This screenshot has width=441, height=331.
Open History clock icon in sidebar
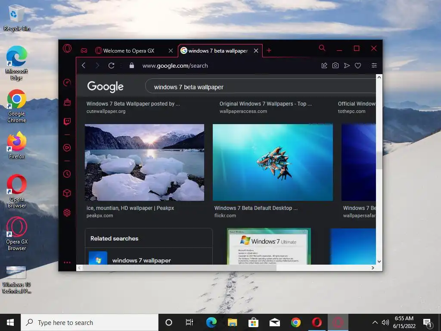pyautogui.click(x=67, y=174)
